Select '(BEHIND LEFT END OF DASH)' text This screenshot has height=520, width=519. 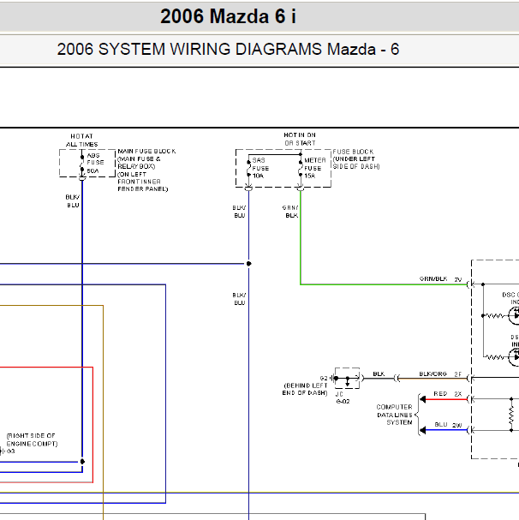305,389
